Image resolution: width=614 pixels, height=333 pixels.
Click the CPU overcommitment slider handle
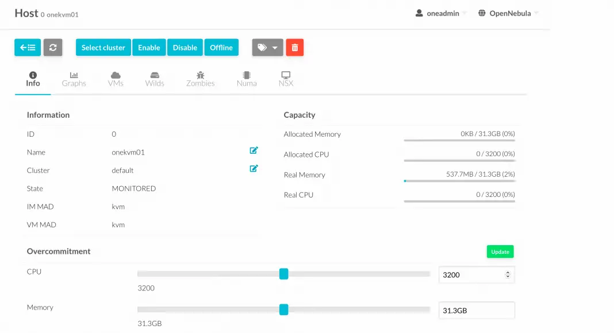click(283, 274)
